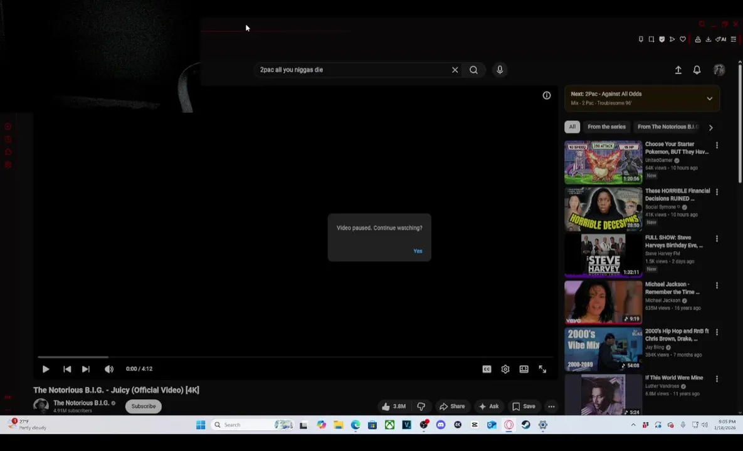Image resolution: width=743 pixels, height=451 pixels.
Task: Run the search with the magnifier button
Action: click(x=473, y=70)
